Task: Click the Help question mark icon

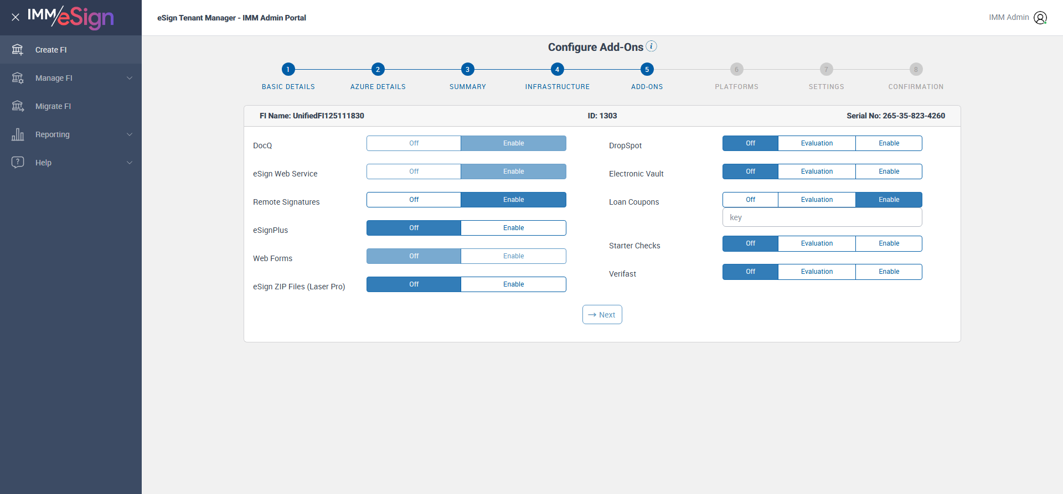Action: [x=18, y=163]
